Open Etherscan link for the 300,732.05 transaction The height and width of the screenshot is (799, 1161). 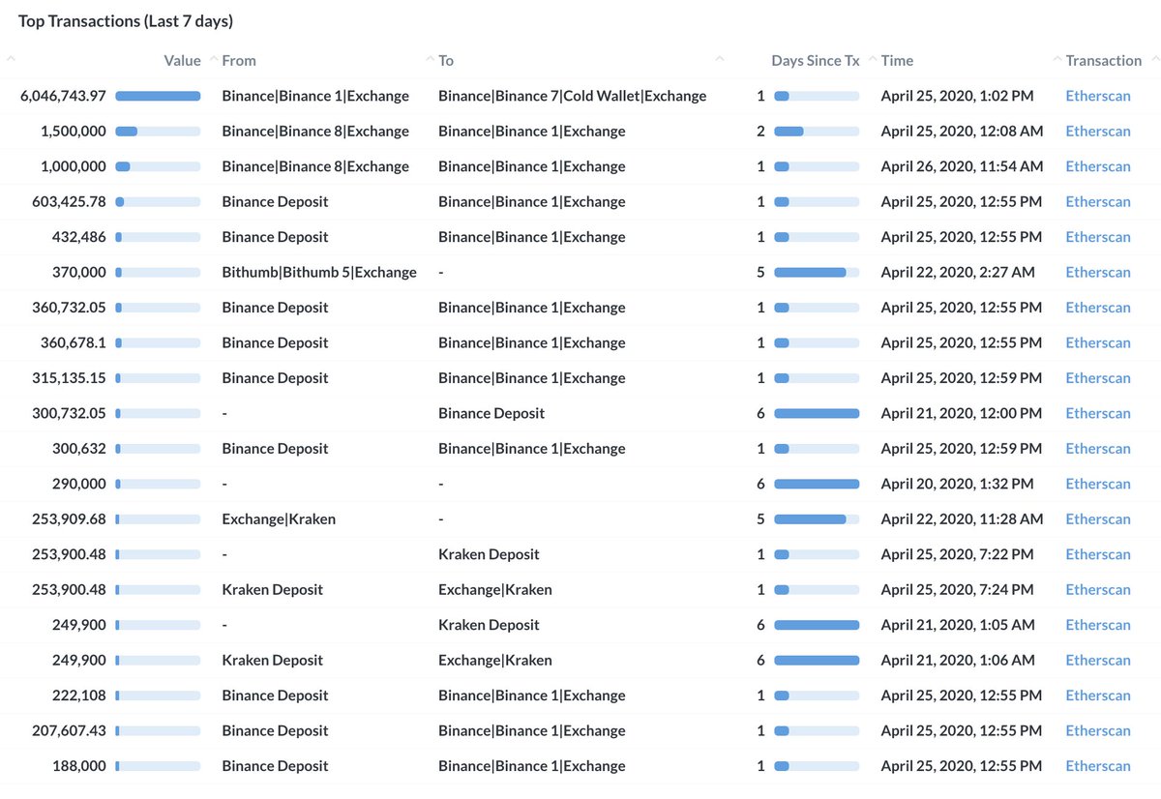(x=1098, y=413)
